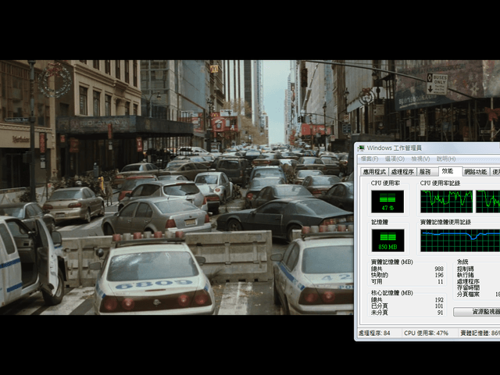Click the status bar 實體記憶體 percentage entry
The height and width of the screenshot is (375, 500).
coord(480,333)
